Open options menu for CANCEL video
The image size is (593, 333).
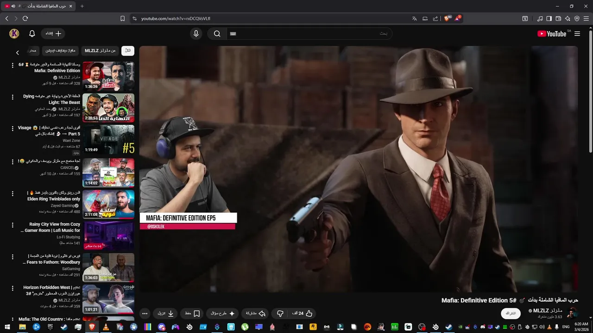pos(13,161)
